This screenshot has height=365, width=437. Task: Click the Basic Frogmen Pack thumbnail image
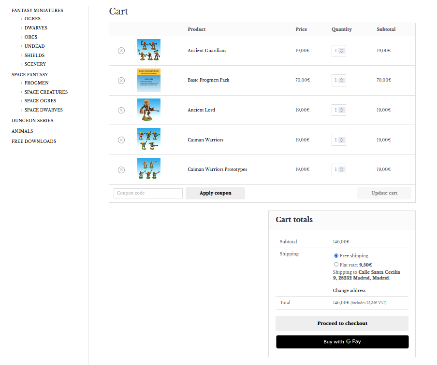(x=149, y=81)
